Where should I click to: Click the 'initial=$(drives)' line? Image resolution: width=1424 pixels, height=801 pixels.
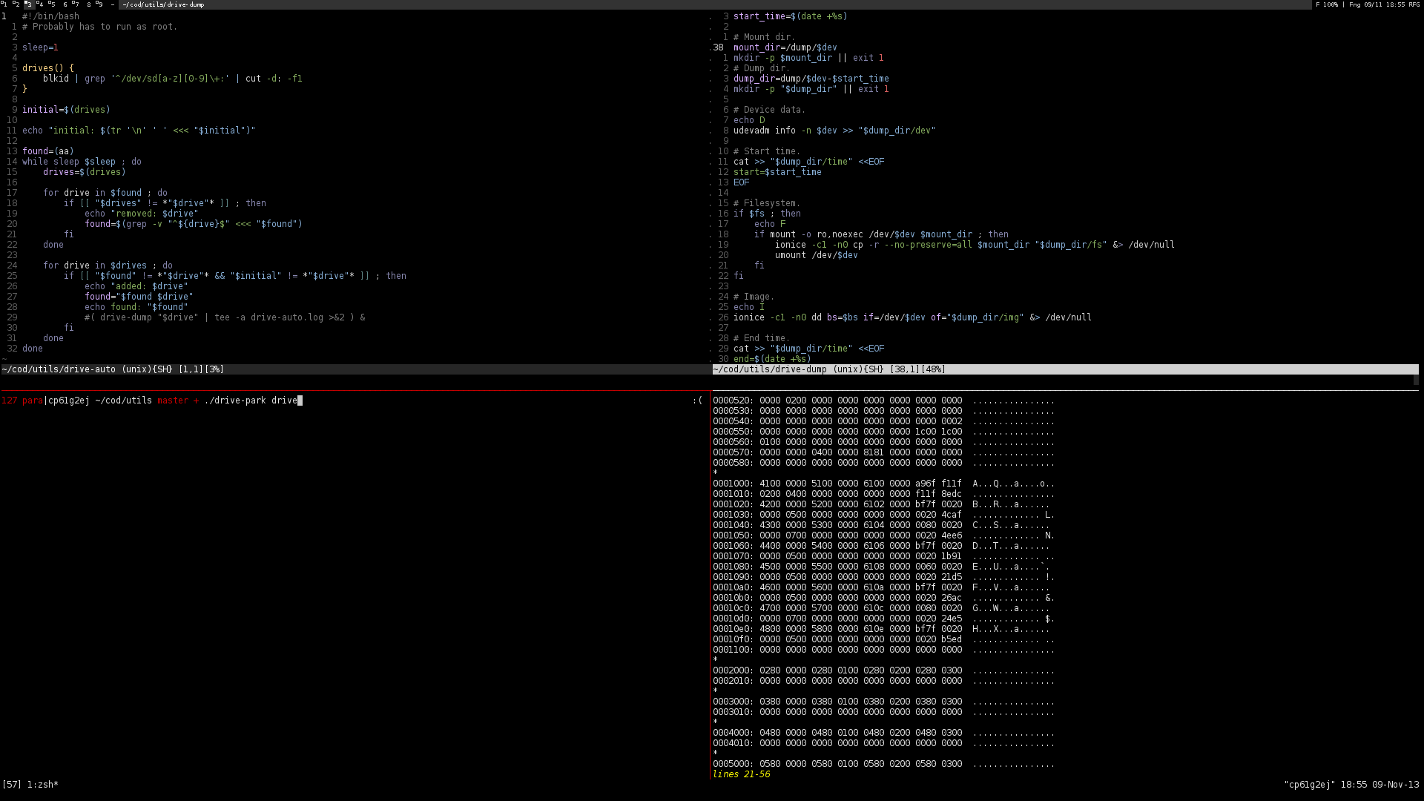coord(66,110)
